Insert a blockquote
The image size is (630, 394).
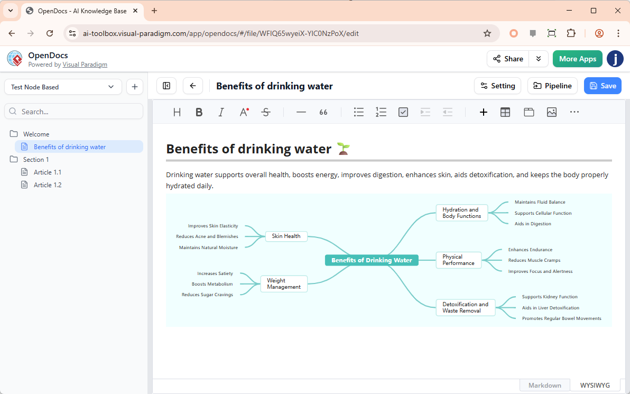point(323,112)
